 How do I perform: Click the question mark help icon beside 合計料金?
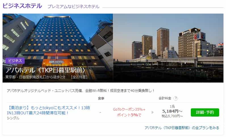click(x=175, y=98)
